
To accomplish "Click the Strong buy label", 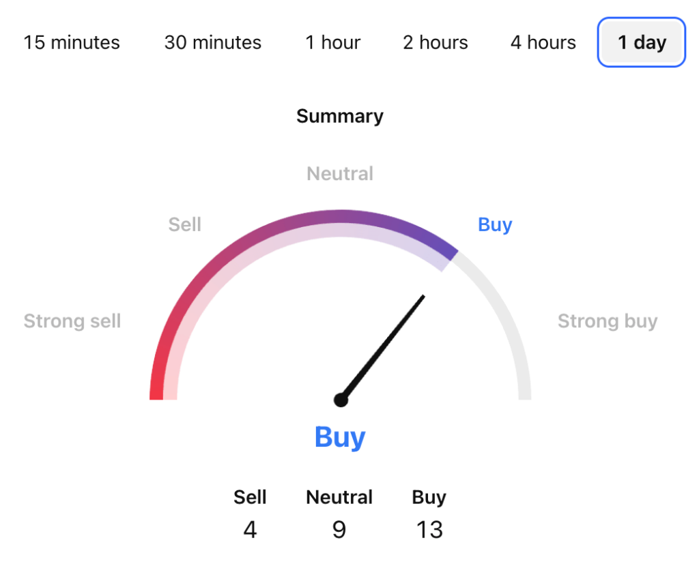I will click(608, 321).
